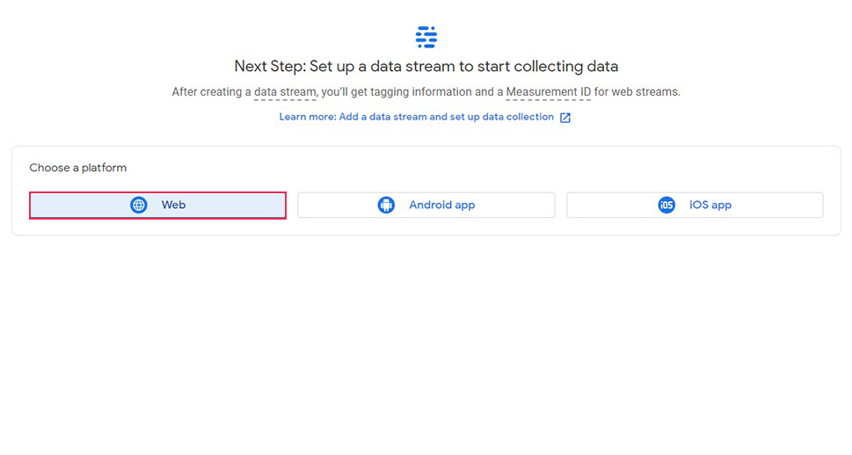
Task: Click the dashed-underlined term 'Measurement ID'
Action: 549,92
